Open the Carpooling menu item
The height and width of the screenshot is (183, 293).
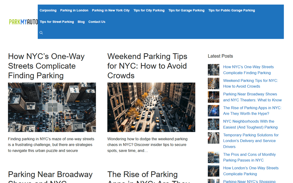tap(48, 10)
